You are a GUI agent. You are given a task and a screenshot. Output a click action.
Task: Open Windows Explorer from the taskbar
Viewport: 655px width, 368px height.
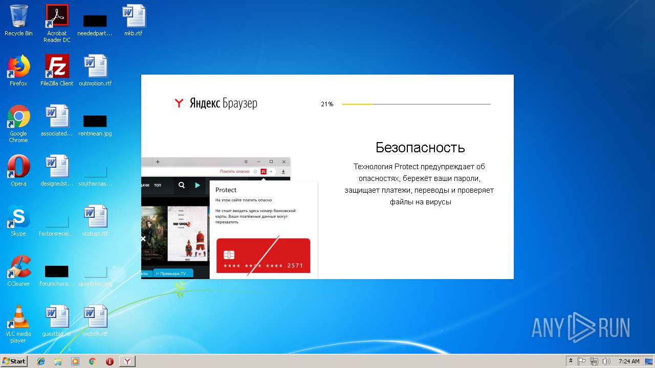[x=58, y=361]
